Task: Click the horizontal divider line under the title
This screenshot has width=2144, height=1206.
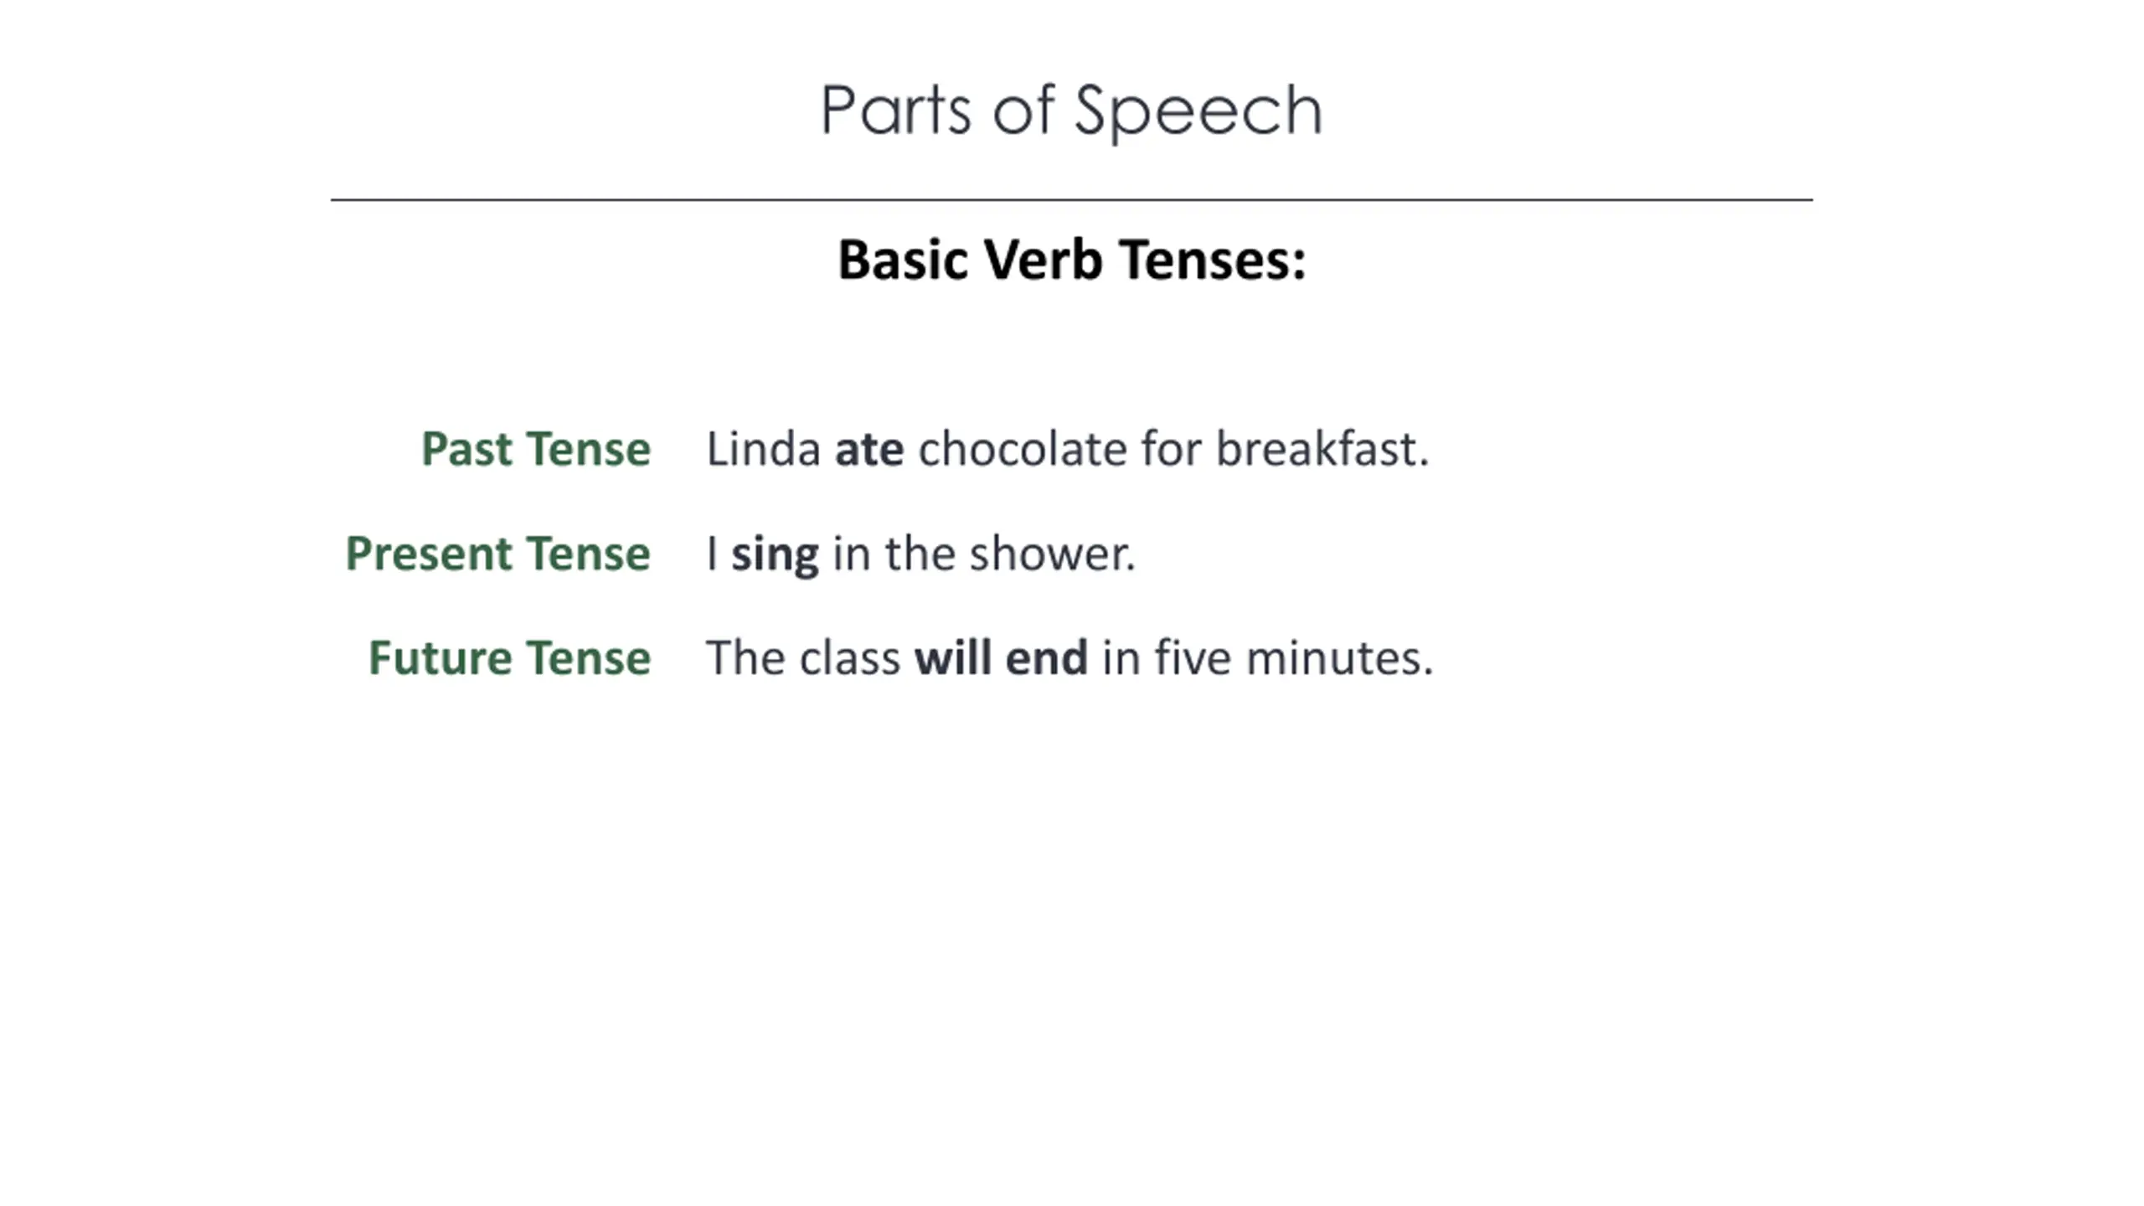Action: click(x=1071, y=199)
